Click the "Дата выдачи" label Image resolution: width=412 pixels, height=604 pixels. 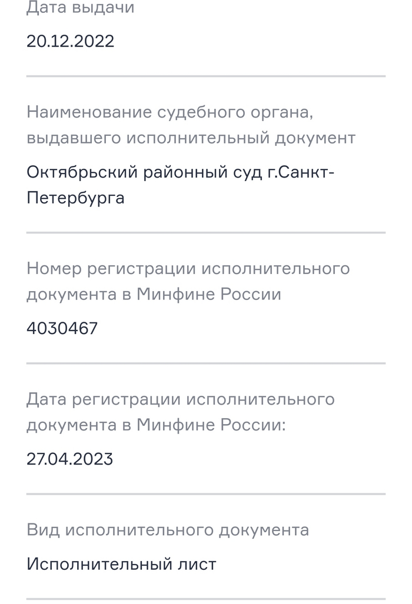[80, 8]
